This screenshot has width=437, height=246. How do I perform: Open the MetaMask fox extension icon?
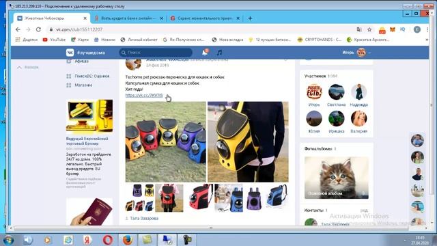pyautogui.click(x=393, y=29)
